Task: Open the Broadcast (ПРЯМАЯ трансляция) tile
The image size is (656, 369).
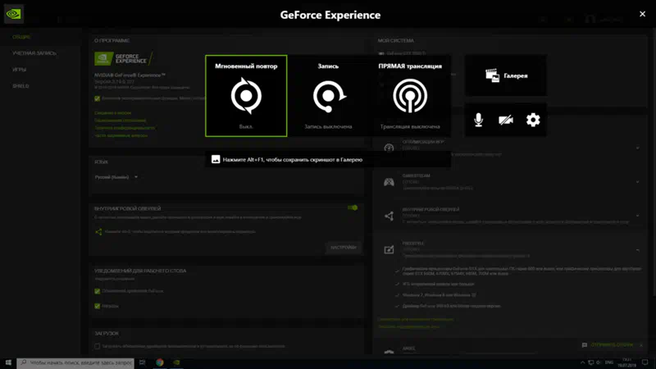Action: pyautogui.click(x=410, y=96)
